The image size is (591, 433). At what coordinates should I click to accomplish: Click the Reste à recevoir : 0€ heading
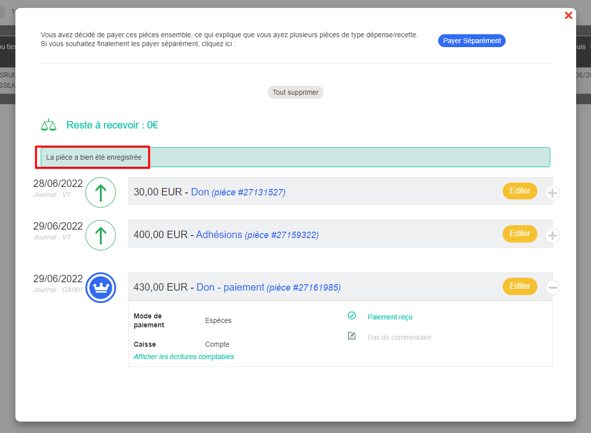click(x=112, y=125)
